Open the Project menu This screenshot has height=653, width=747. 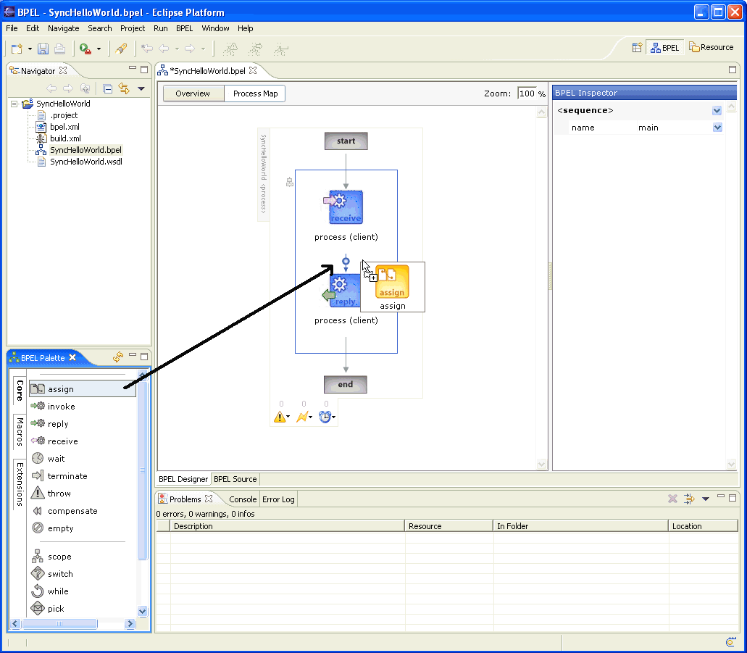[133, 28]
